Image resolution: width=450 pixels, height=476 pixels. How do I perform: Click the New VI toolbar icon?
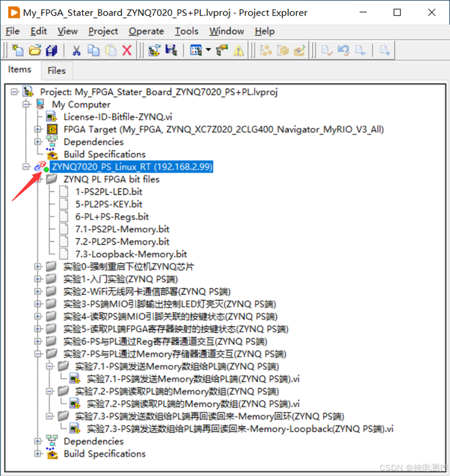18,50
